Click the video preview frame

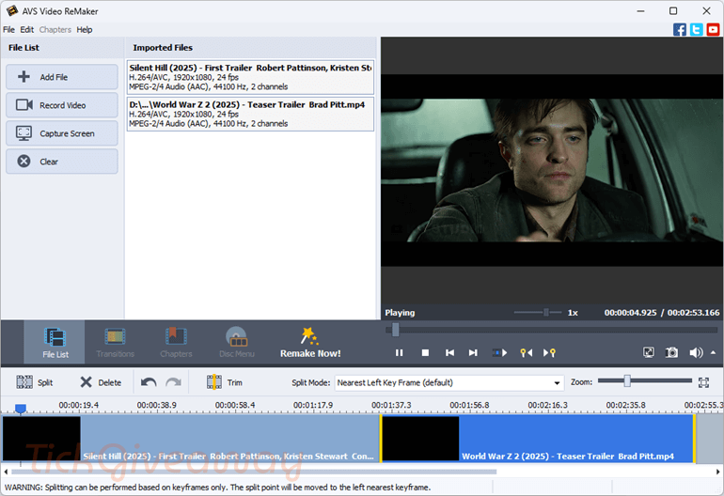tap(552, 170)
